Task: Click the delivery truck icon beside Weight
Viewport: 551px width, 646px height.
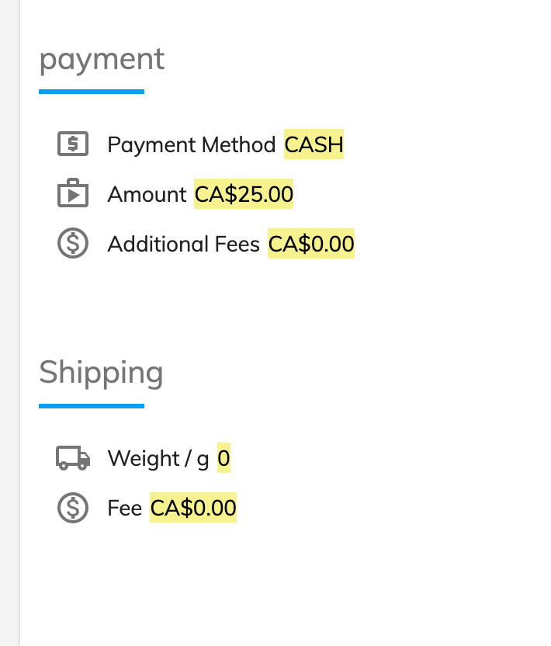Action: [x=73, y=458]
